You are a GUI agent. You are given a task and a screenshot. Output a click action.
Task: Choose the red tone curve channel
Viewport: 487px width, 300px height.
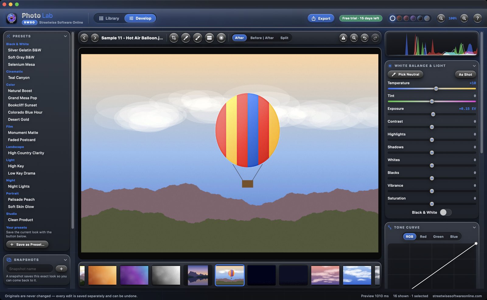[x=423, y=237]
